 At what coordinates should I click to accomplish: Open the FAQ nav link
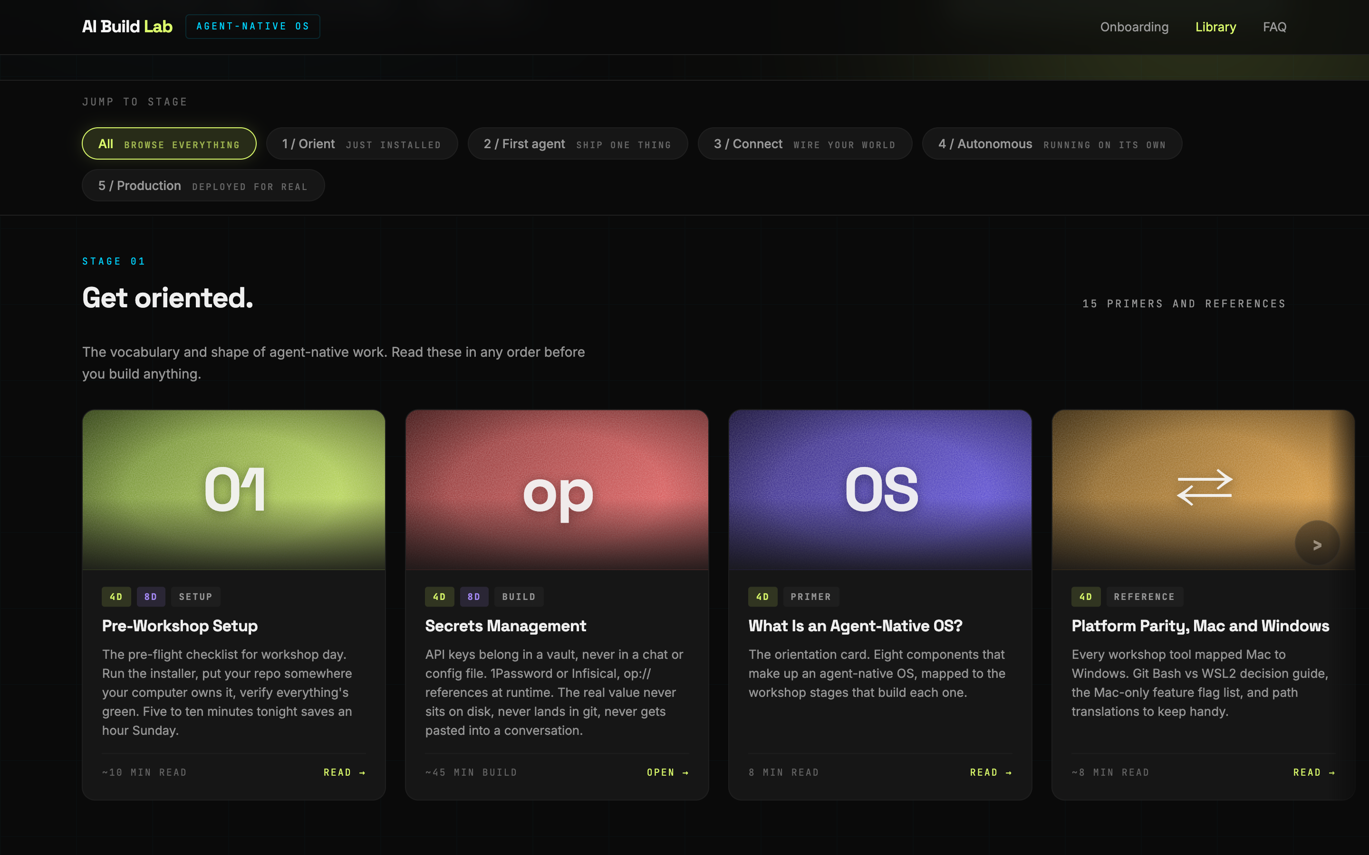pyautogui.click(x=1274, y=27)
